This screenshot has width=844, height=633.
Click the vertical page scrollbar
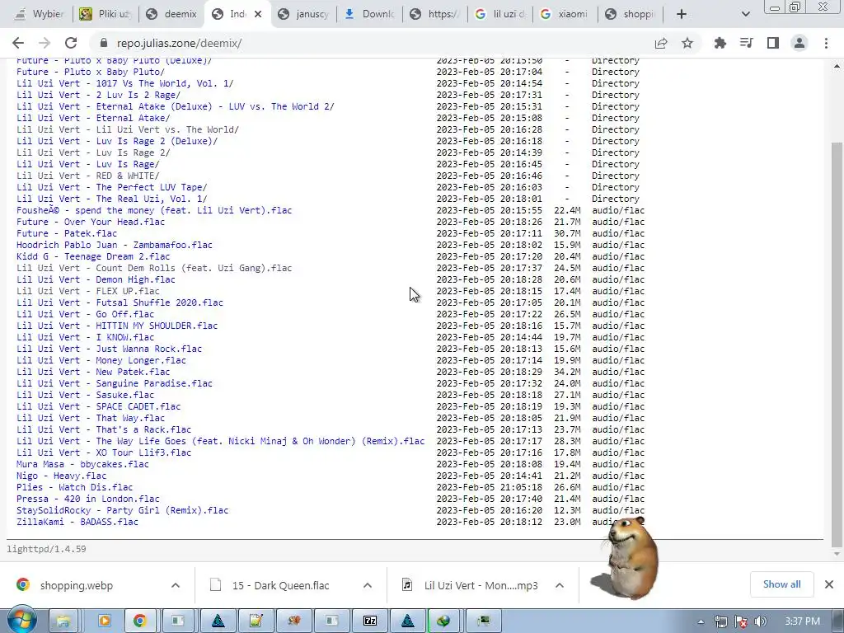point(837,345)
